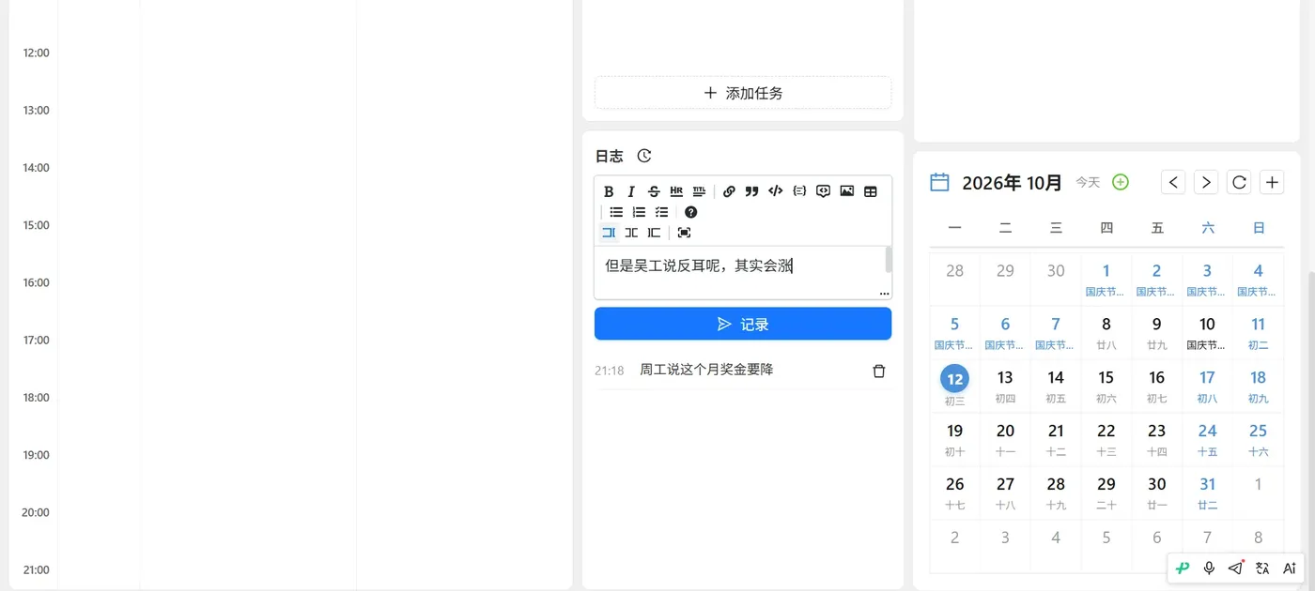Select October 26 十七 on calendar
This screenshot has height=591, width=1315.
955,492
